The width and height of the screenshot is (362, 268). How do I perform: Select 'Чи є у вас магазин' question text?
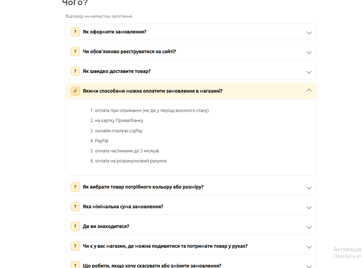point(165,246)
